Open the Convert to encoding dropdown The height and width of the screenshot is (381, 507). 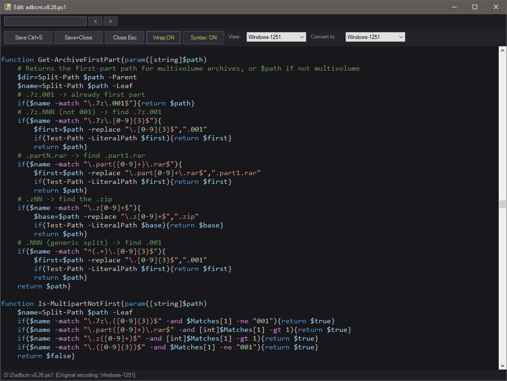[x=375, y=37]
